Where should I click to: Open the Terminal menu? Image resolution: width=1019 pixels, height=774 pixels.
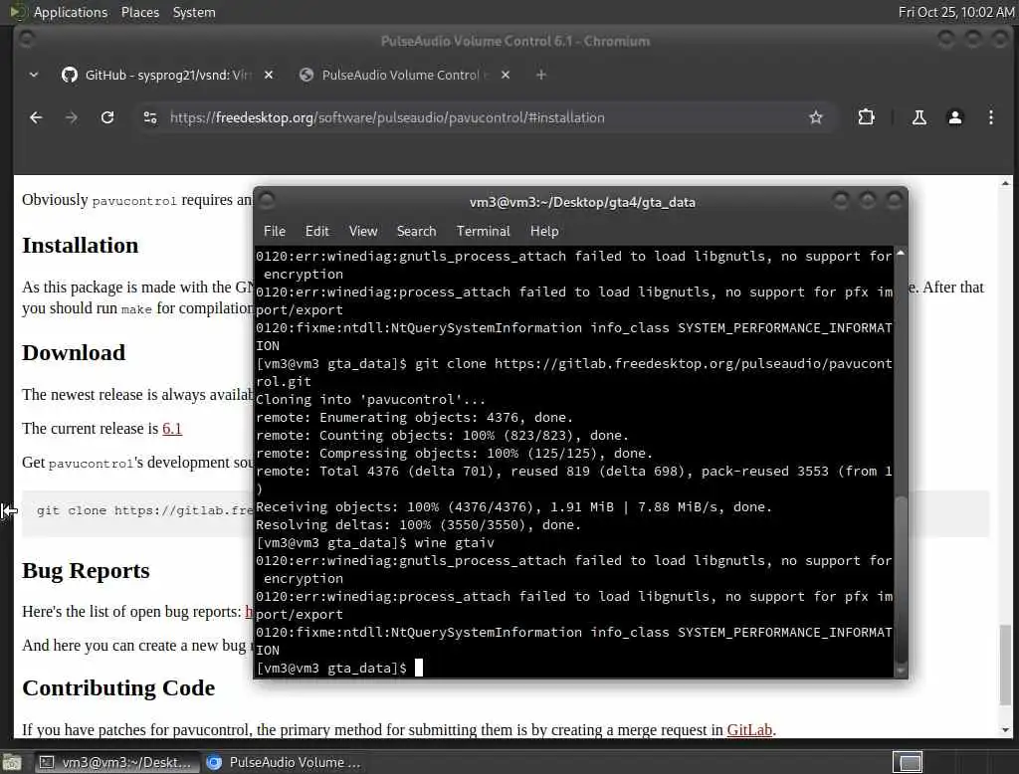coord(483,232)
